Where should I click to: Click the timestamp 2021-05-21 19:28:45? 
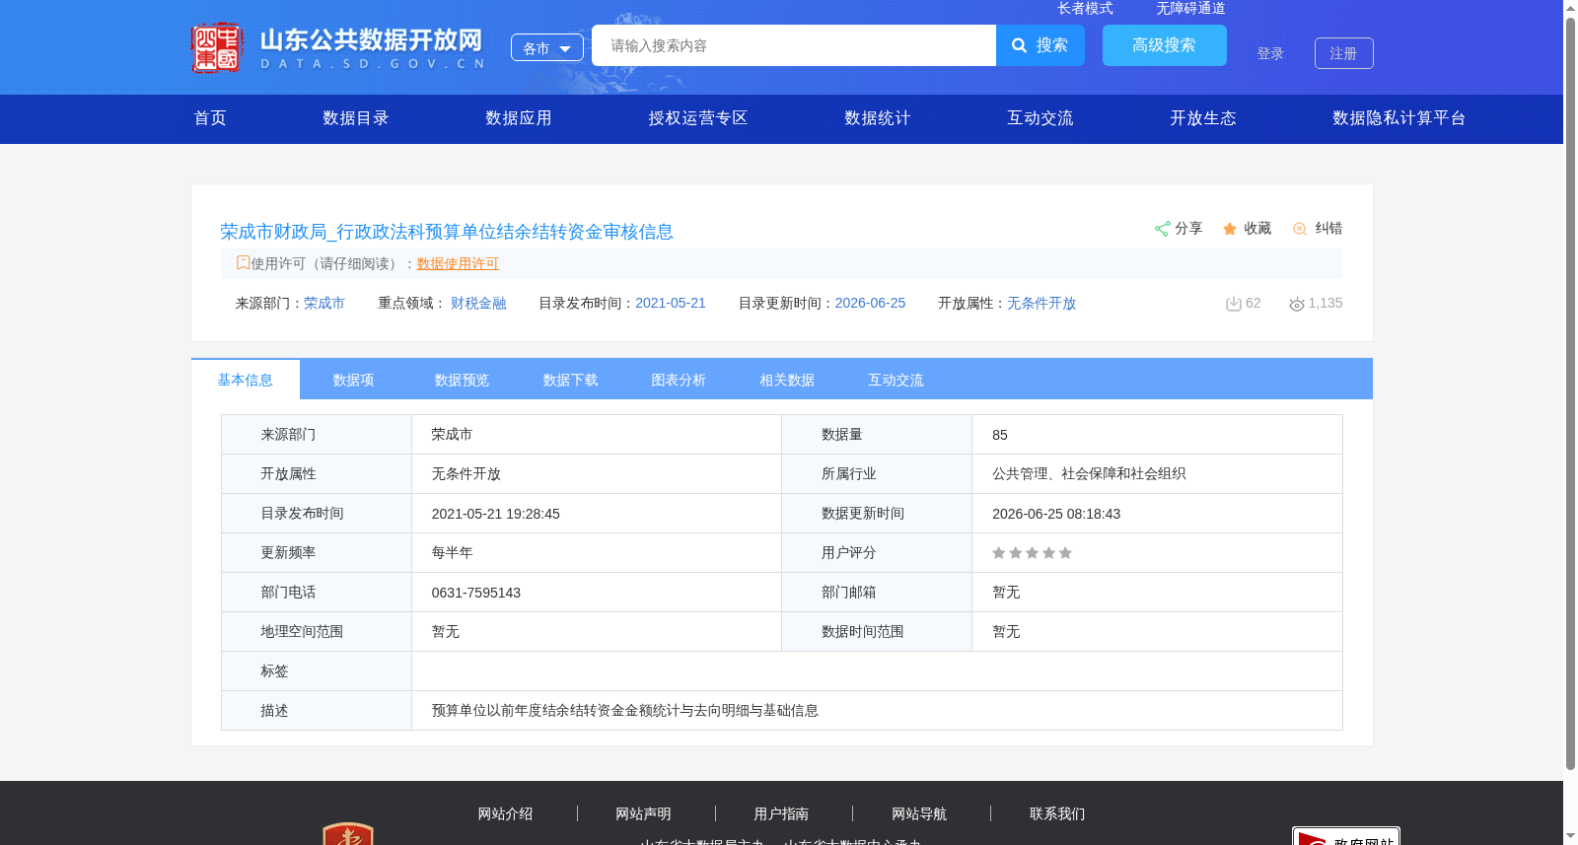[x=496, y=514]
